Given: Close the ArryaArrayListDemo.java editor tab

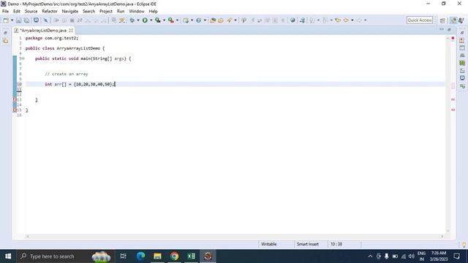Looking at the screenshot, I should click(71, 31).
